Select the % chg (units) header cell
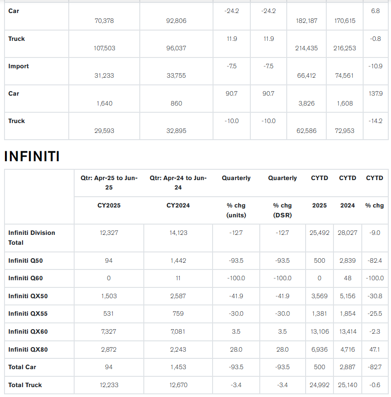 [236, 210]
